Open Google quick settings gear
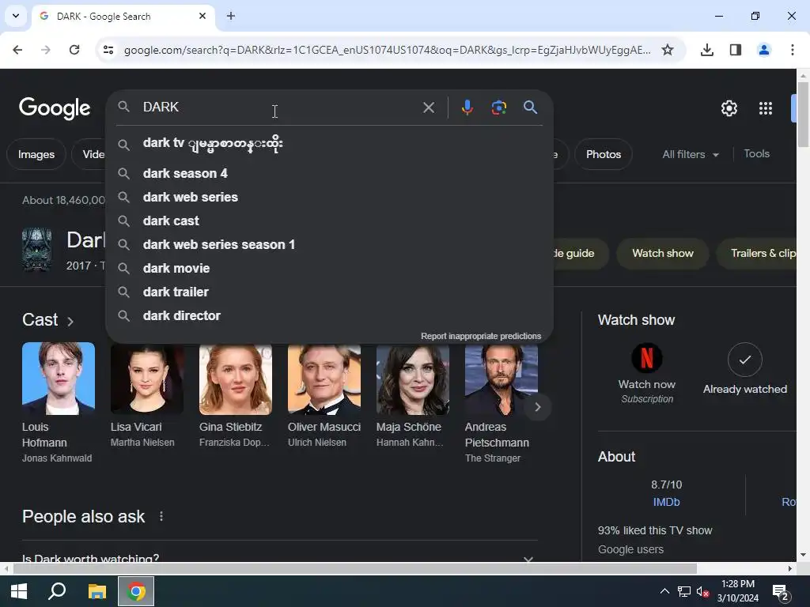This screenshot has height=607, width=810. pos(729,108)
